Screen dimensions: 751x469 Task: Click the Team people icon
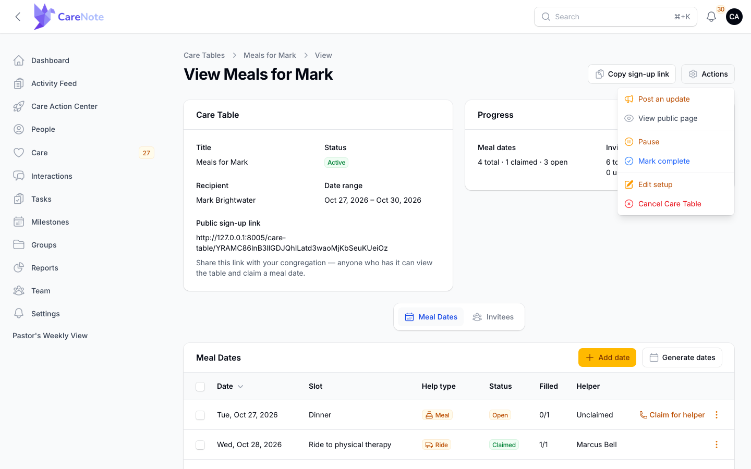(x=19, y=291)
